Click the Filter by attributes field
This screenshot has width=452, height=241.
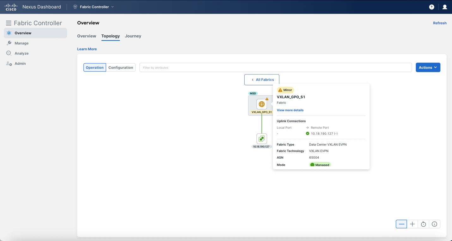pyautogui.click(x=276, y=68)
